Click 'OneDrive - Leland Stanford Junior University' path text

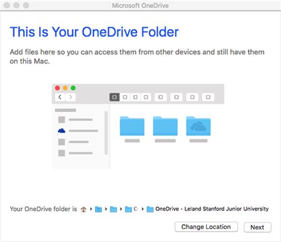(x=212, y=209)
